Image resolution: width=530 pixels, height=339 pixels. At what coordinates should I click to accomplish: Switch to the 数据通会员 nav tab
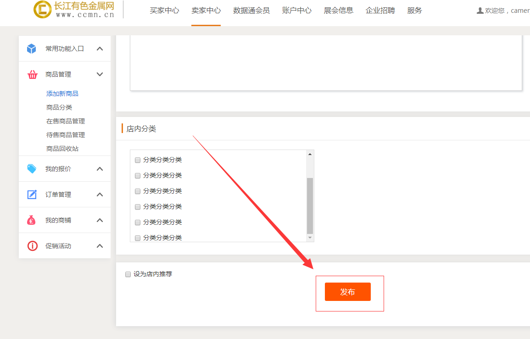[251, 11]
